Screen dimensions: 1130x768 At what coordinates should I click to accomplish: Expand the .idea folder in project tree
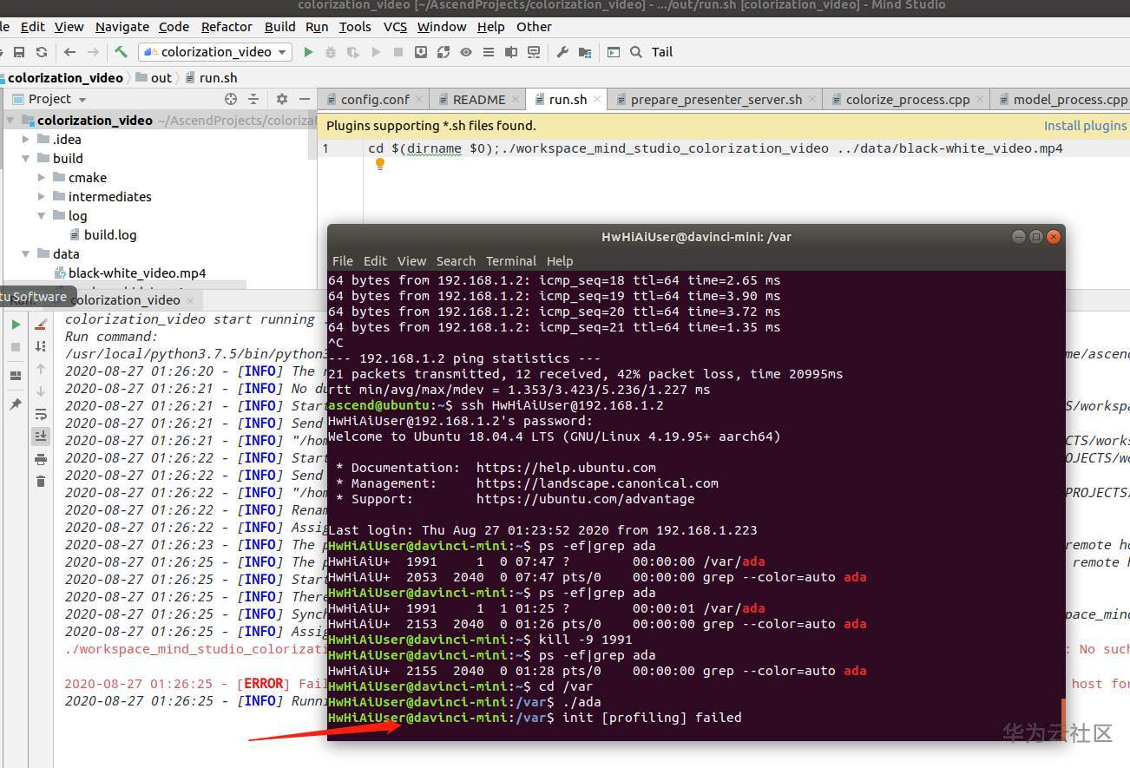[x=26, y=139]
